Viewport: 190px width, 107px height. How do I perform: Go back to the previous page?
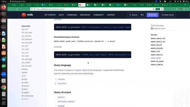tap(9, 9)
